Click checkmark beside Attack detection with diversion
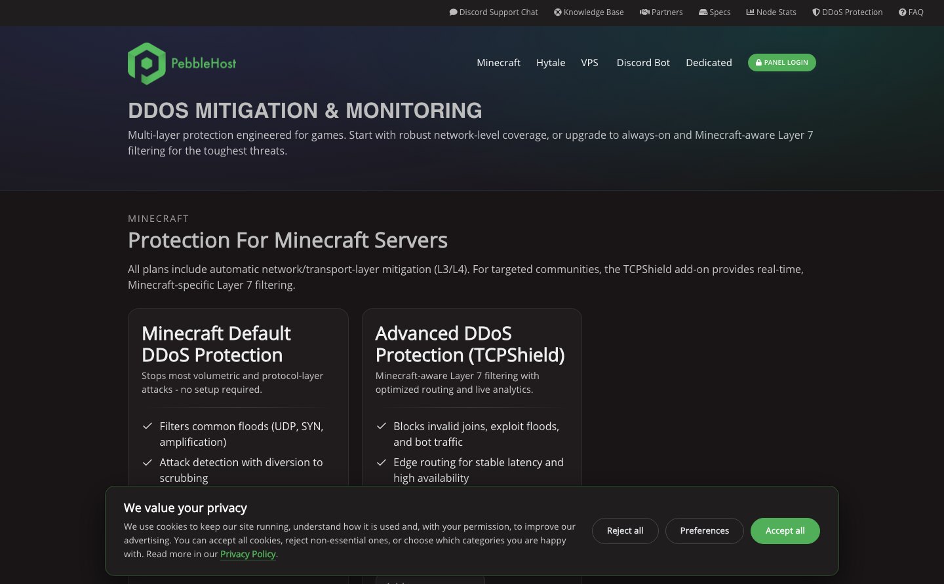The width and height of the screenshot is (944, 584). coord(147,462)
